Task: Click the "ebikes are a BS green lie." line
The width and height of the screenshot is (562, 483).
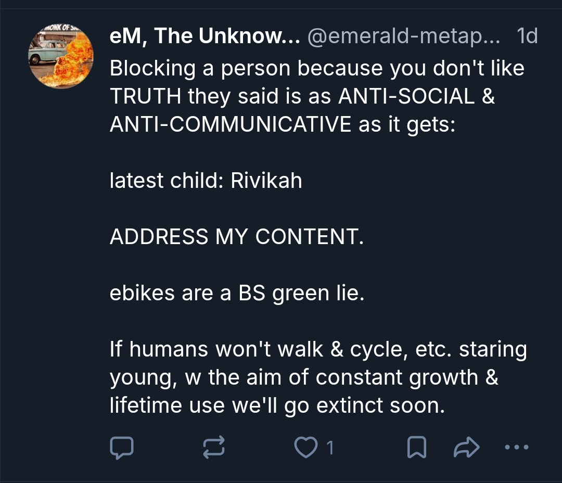Action: coord(237,294)
